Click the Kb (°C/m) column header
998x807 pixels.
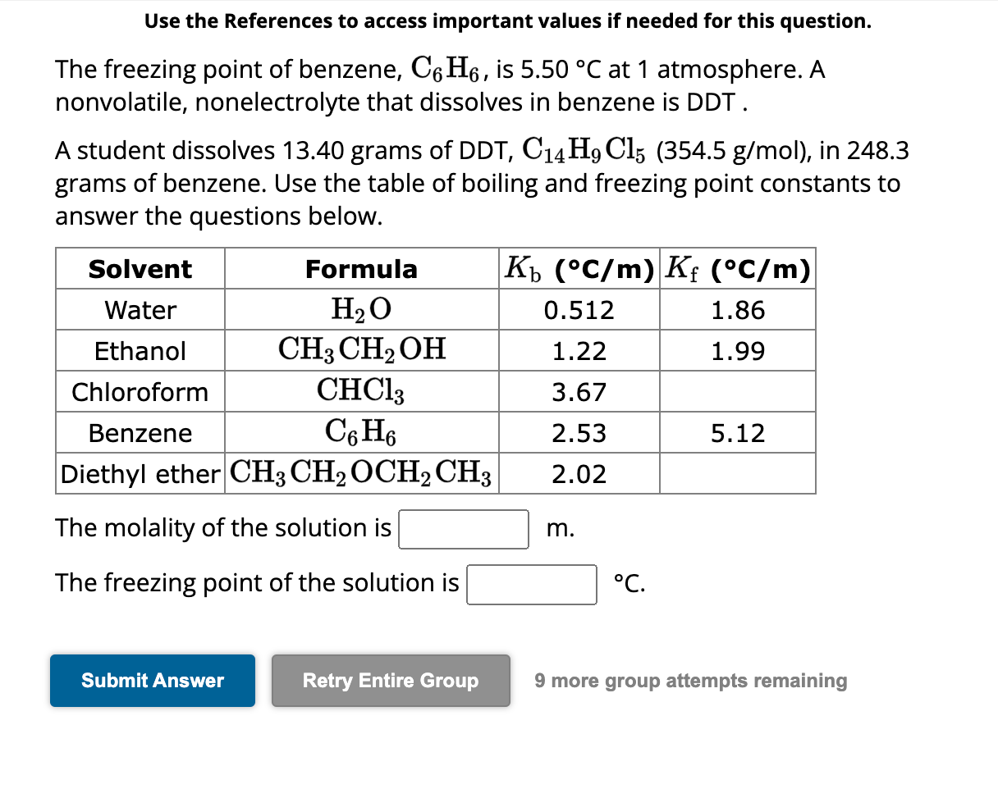(578, 268)
